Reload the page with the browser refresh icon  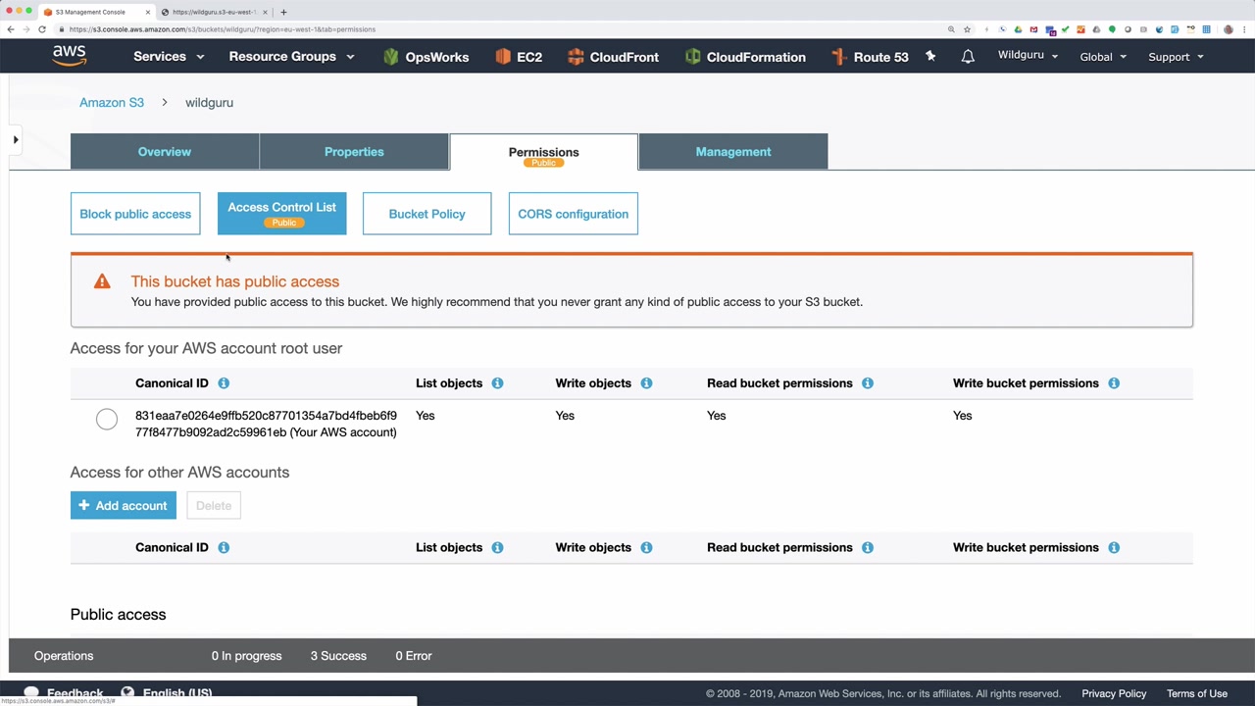click(x=42, y=29)
